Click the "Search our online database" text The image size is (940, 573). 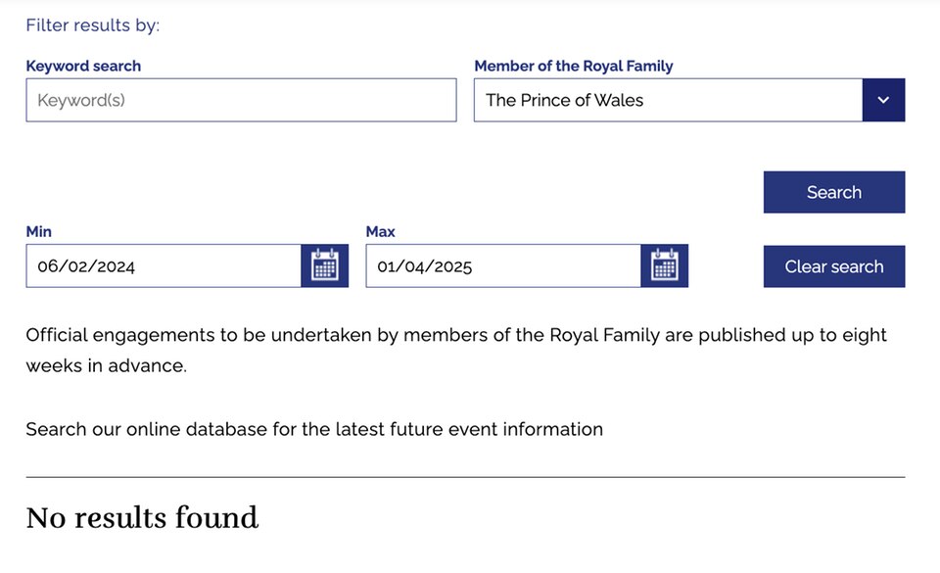tap(314, 429)
